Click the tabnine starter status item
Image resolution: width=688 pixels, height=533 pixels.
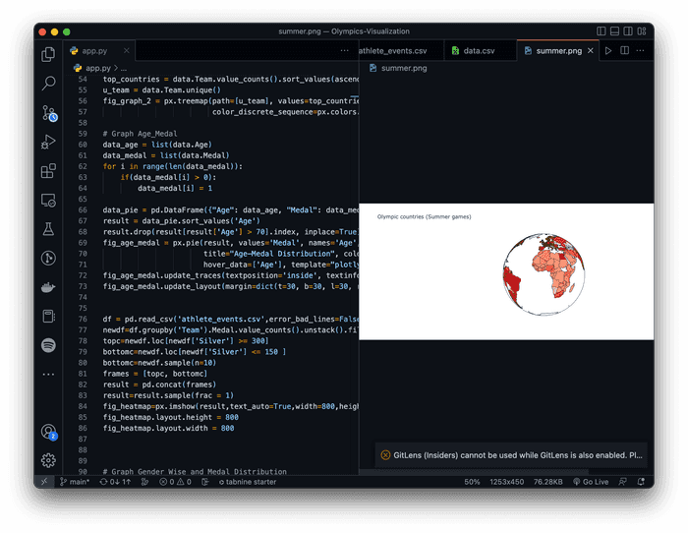pyautogui.click(x=248, y=482)
